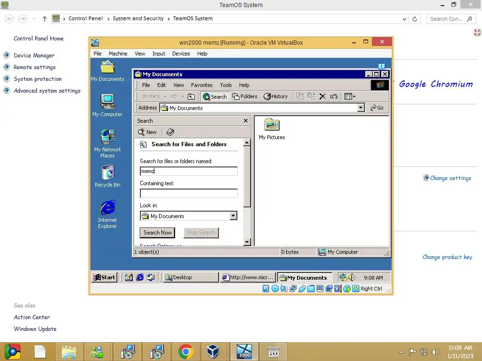Click Chrome icon in Windows taskbar
The image size is (482, 361).
(185, 352)
